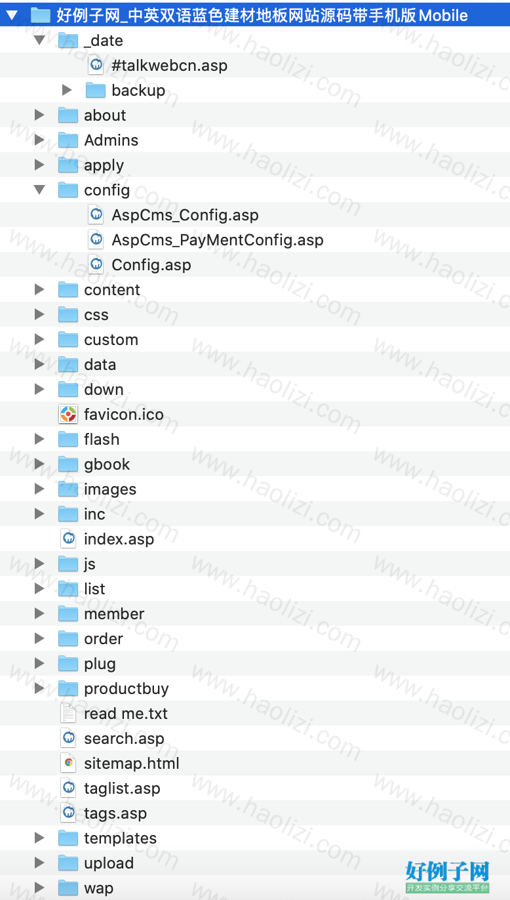The height and width of the screenshot is (900, 510).
Task: Click the AspCms_PayMentConfig.asp file icon
Action: coord(96,239)
